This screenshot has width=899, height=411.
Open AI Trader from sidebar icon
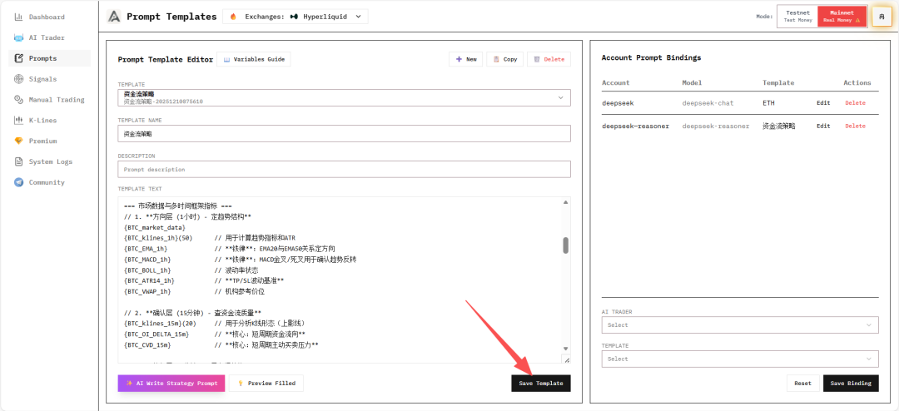19,37
